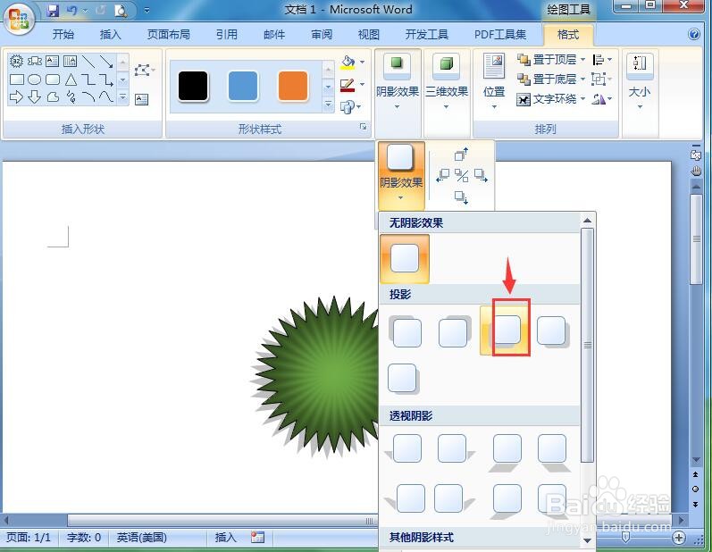The height and width of the screenshot is (552, 712).
Task: Open the align objects dropdown
Action: [x=602, y=60]
